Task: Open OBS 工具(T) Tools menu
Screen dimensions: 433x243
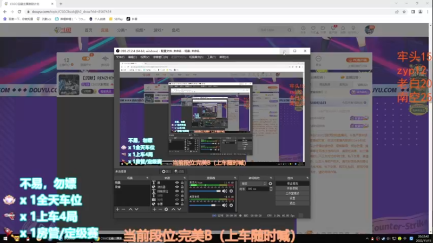Action: [211, 57]
